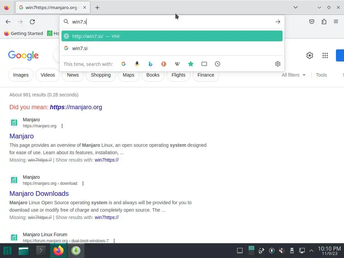Open Firefox application menu
Screen dimensions: 344x258
click(336, 21)
